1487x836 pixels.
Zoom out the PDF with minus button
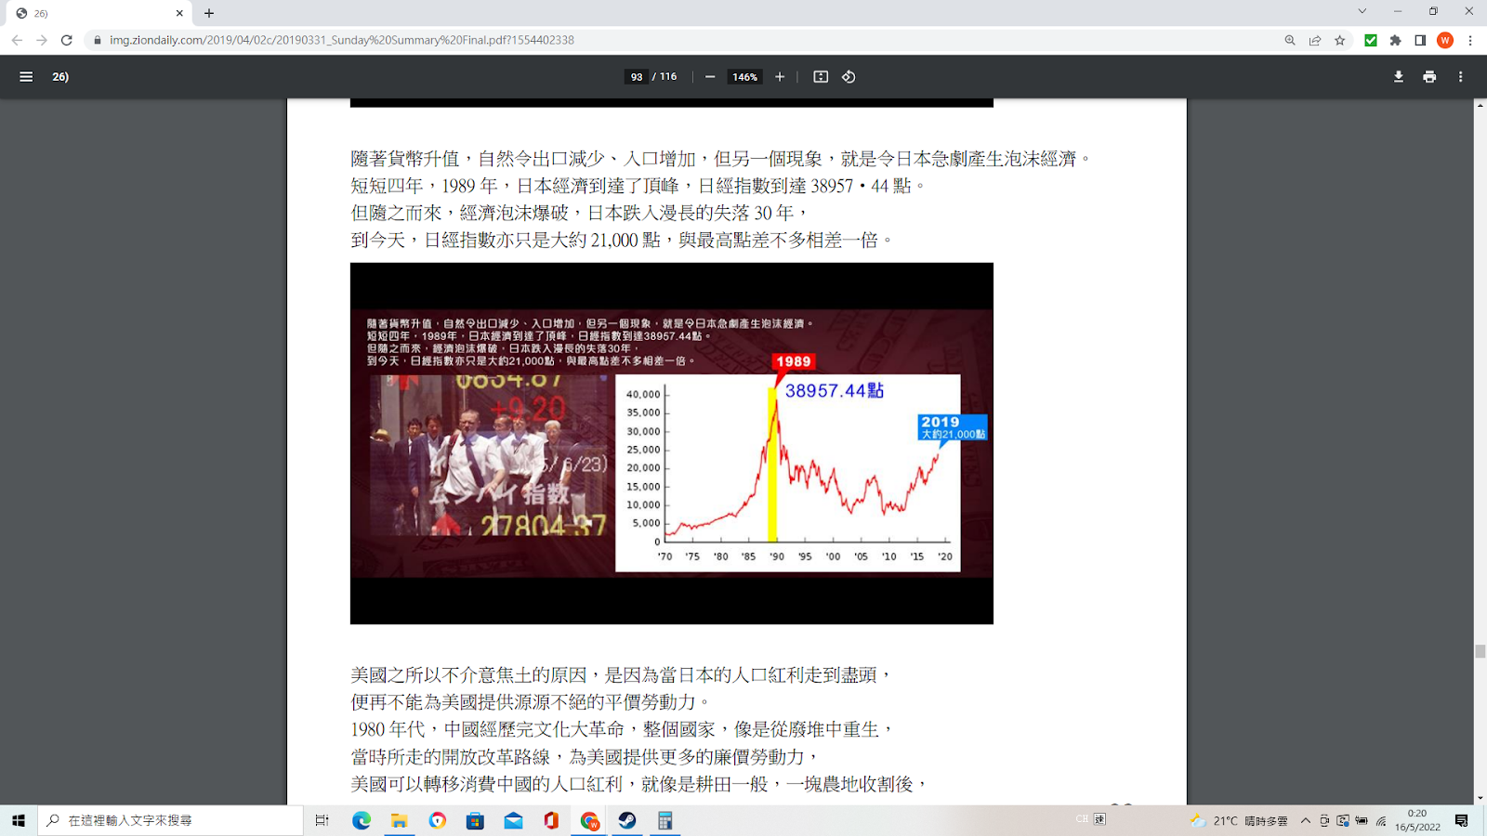[710, 77]
